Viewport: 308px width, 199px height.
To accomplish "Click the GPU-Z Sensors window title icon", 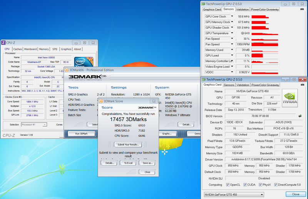I will [x=204, y=4].
